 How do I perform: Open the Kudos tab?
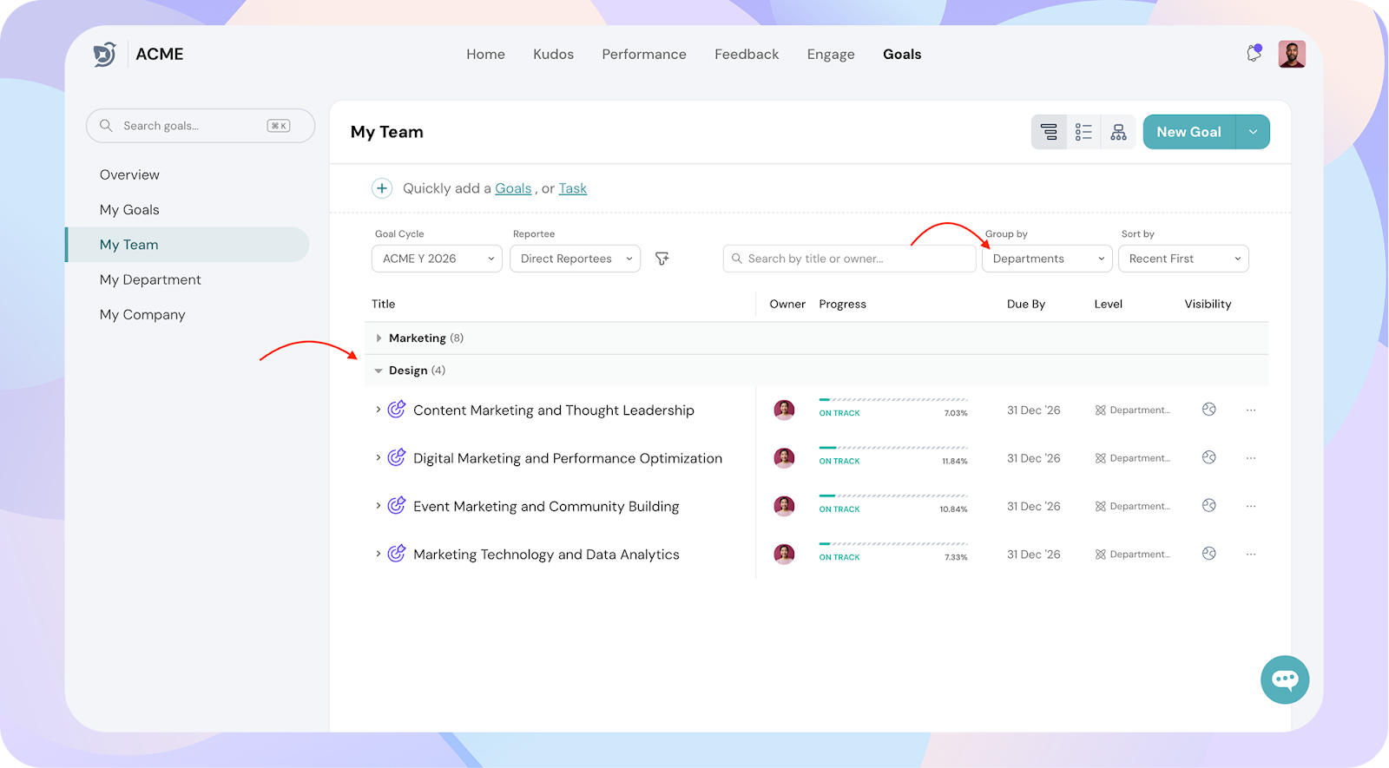click(553, 54)
